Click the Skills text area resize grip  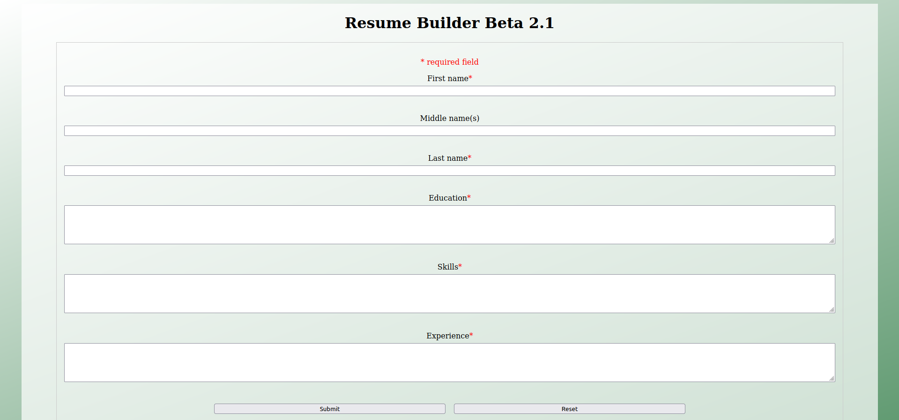pyautogui.click(x=832, y=309)
